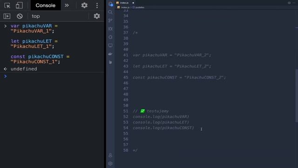298x168 pixels.
Task: Click line number 56 in the gutter
Action: 126,139
